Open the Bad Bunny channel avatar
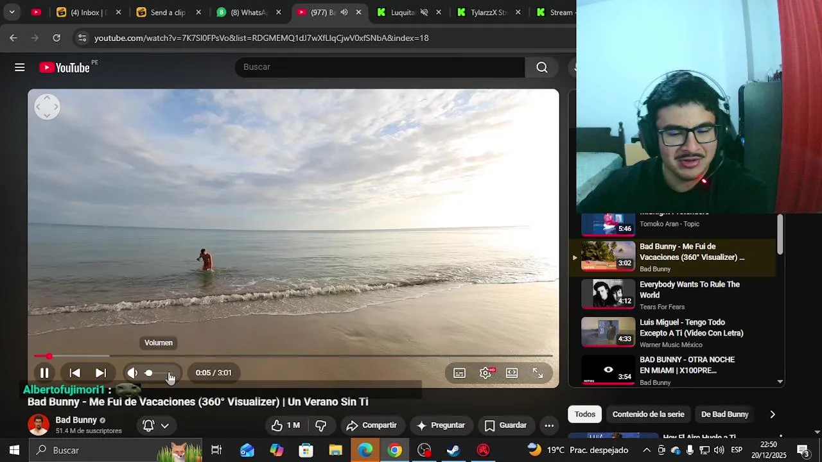822x462 pixels. (39, 425)
